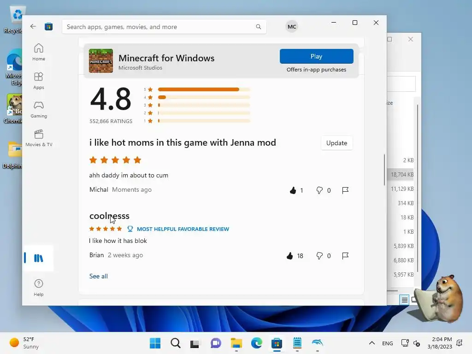This screenshot has height=354, width=472.
Task: Open the Dolphin emulator taskbar icon
Action: [x=318, y=343]
